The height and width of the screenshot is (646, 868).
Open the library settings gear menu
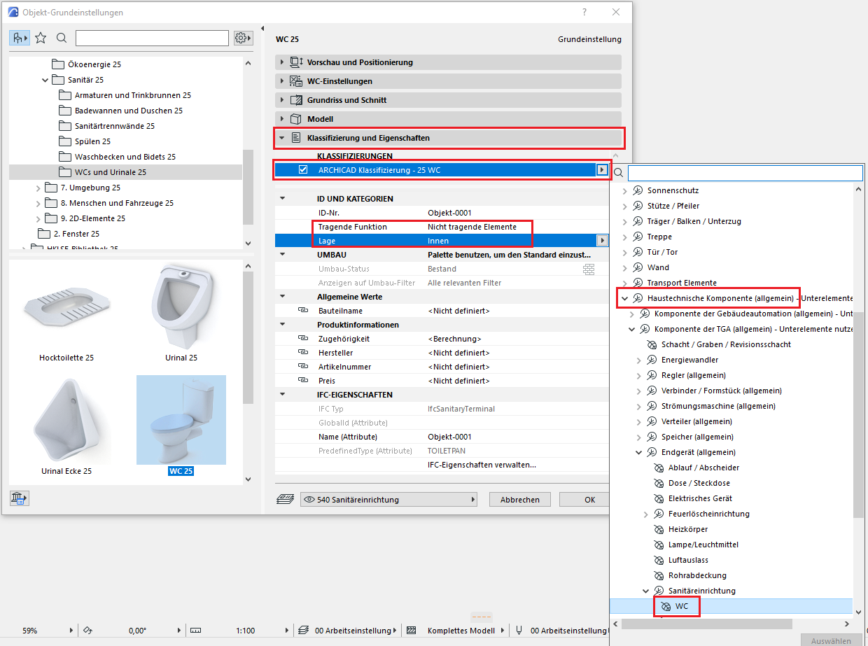click(x=242, y=38)
